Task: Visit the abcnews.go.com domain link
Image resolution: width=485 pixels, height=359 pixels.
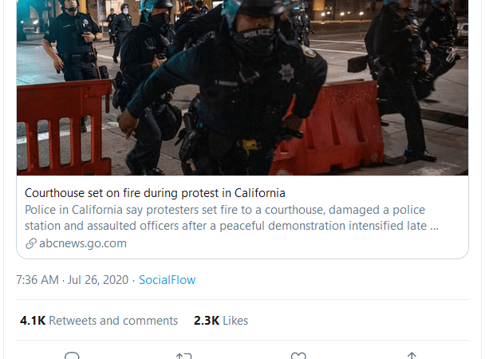Action: (x=83, y=243)
